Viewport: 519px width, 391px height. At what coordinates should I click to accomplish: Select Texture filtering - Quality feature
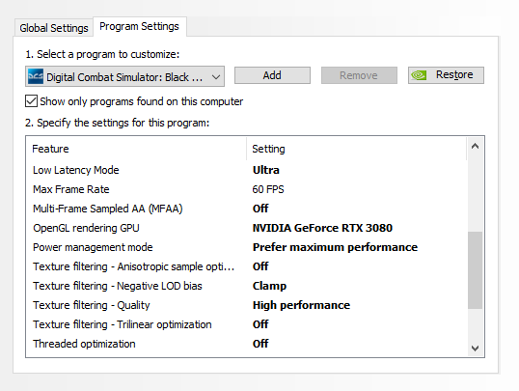[x=92, y=305]
